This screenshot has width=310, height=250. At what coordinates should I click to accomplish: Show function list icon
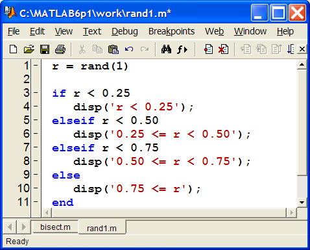tap(182, 49)
